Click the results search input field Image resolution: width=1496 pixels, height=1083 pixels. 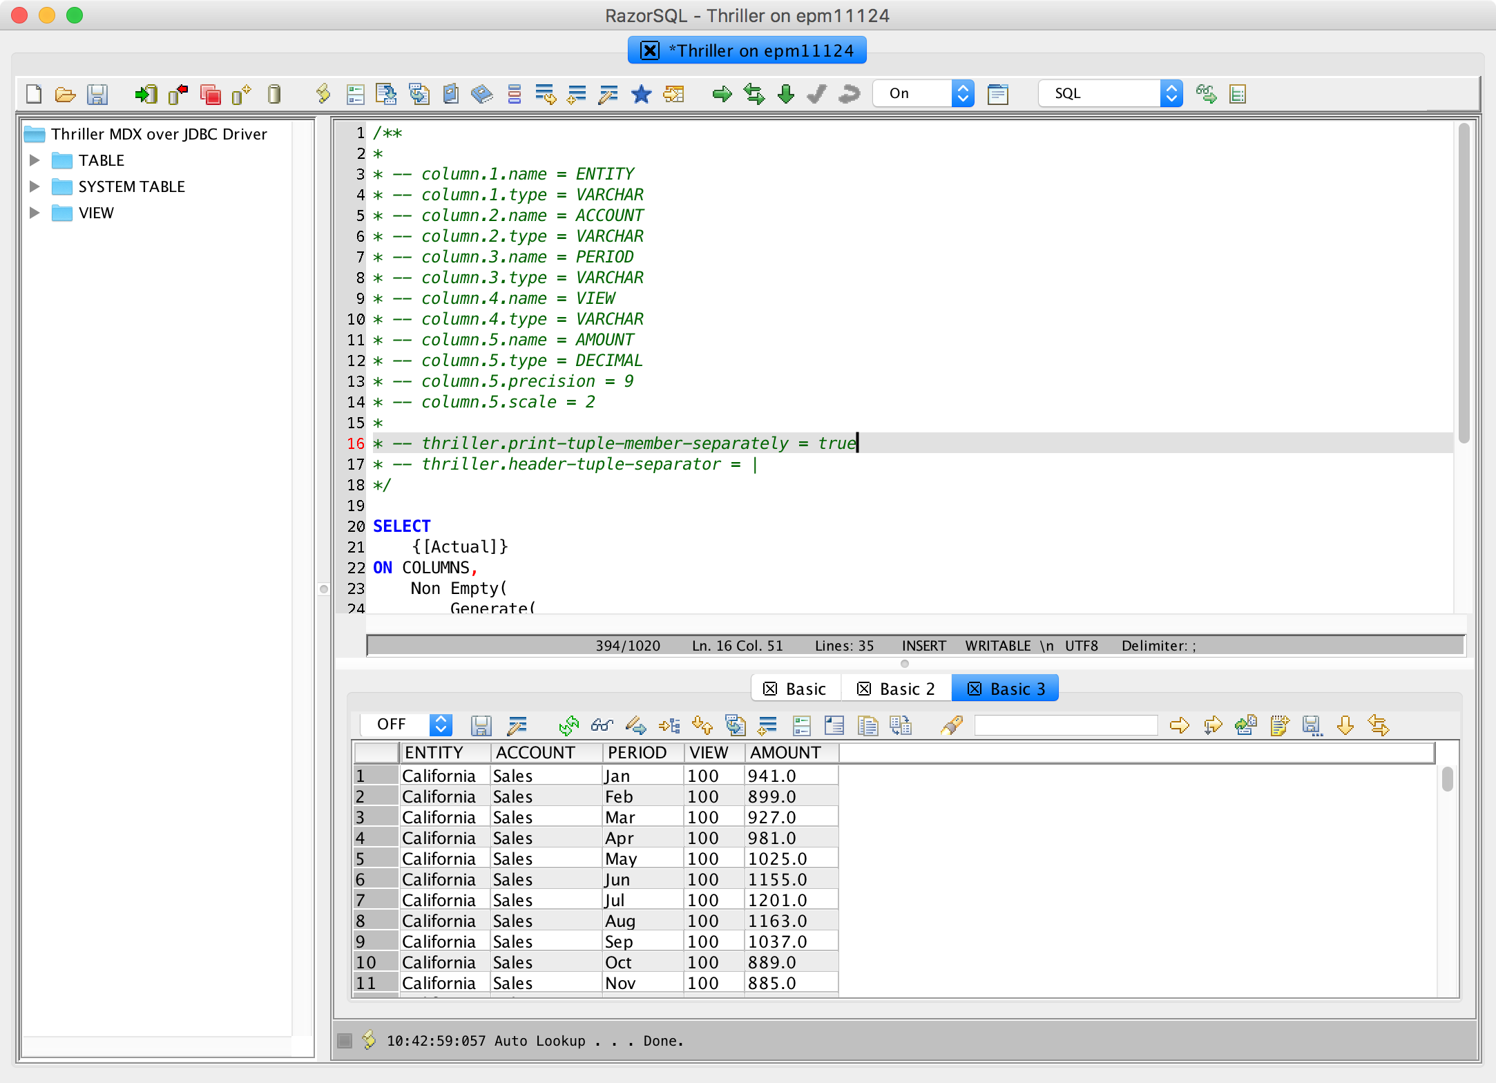point(1066,725)
